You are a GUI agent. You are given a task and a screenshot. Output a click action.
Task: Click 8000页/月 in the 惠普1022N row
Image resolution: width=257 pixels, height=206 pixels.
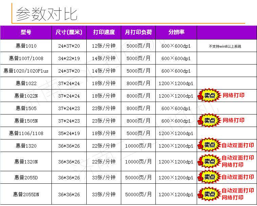(138, 96)
